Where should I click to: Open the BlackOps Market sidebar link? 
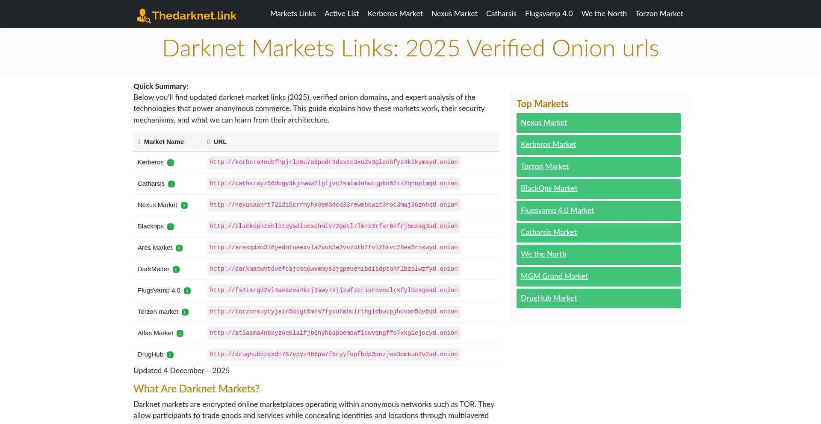[549, 188]
